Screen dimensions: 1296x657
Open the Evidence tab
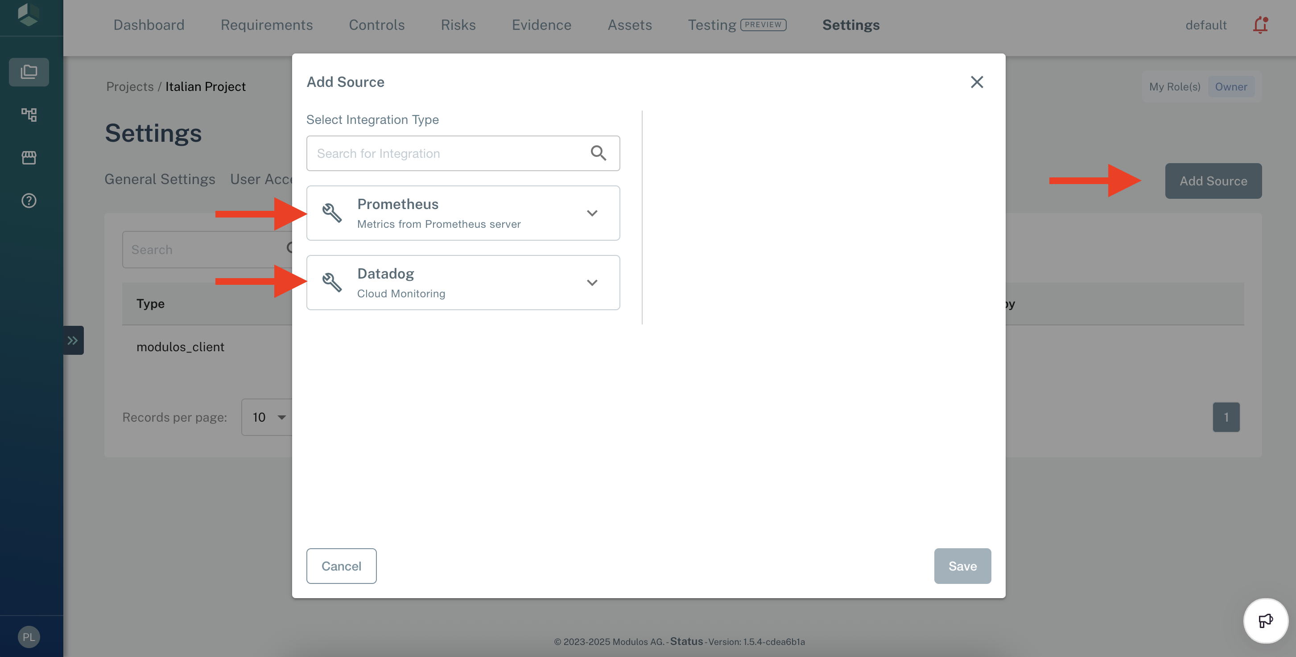coord(541,25)
